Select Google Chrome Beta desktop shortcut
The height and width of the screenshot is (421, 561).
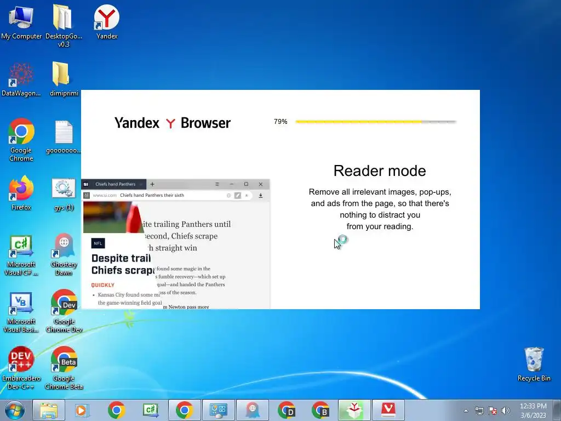64,368
